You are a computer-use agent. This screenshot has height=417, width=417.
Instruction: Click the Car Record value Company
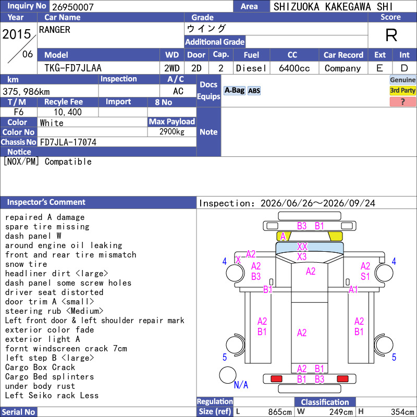click(343, 68)
